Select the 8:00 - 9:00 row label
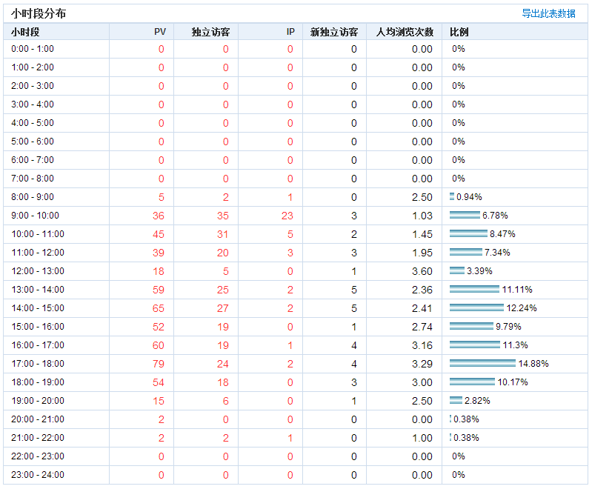This screenshot has width=592, height=489. click(x=33, y=197)
